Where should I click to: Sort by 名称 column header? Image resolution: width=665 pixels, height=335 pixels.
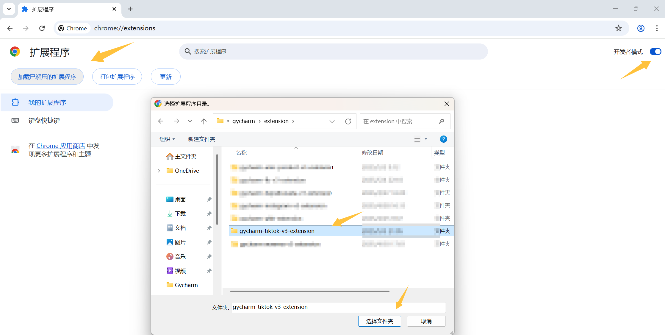point(241,153)
